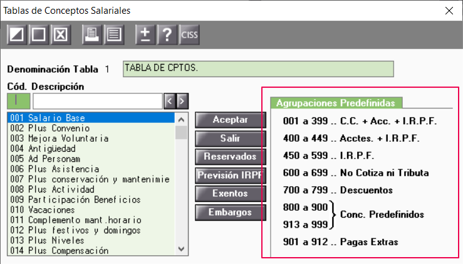Click the list scrollbar up arrow
The height and width of the screenshot is (264, 463).
pyautogui.click(x=181, y=119)
